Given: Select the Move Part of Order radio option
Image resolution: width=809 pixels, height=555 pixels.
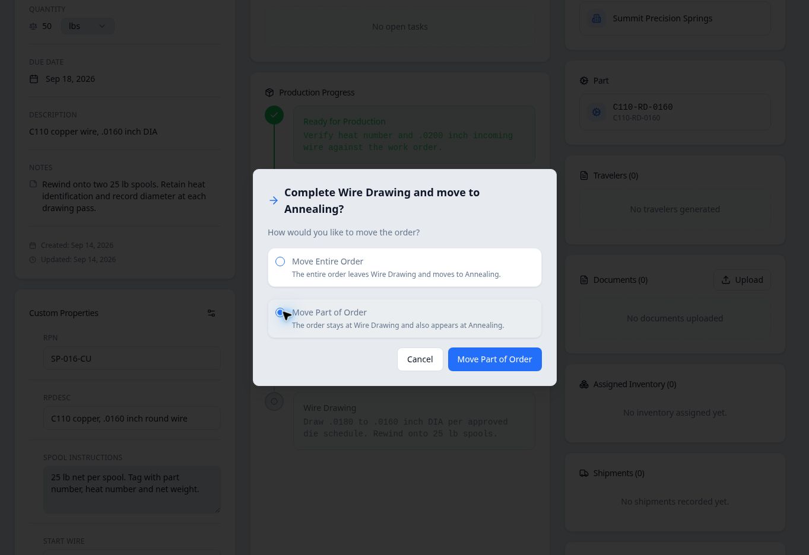Looking at the screenshot, I should [x=280, y=312].
